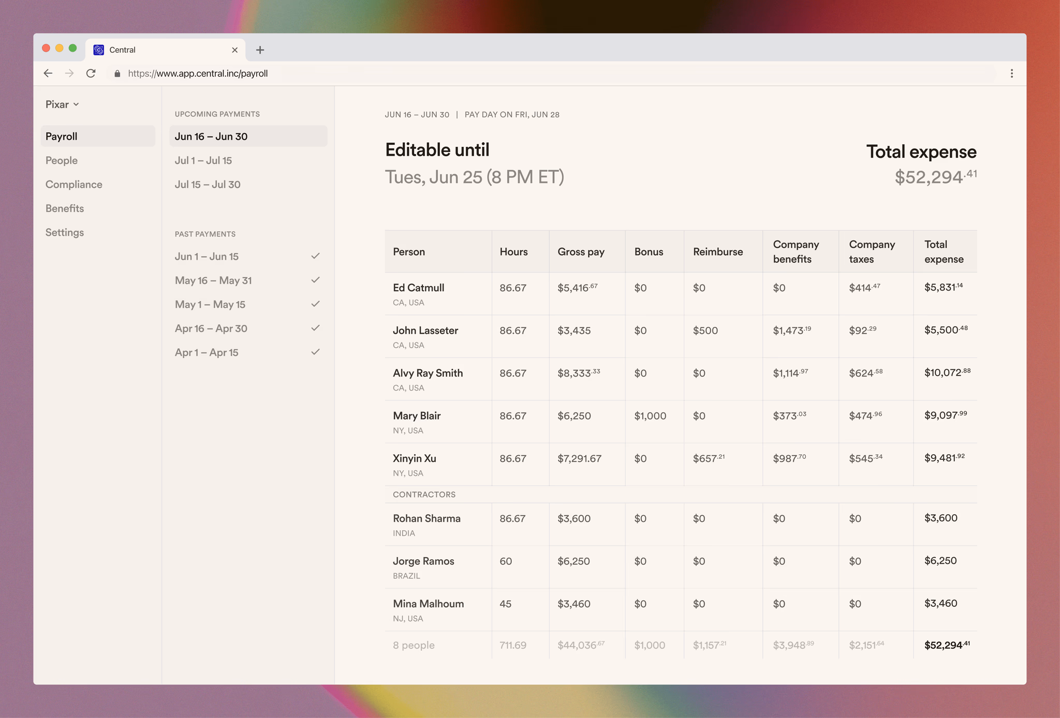Image resolution: width=1060 pixels, height=718 pixels.
Task: Go to Compliance in the sidebar
Action: 74,184
